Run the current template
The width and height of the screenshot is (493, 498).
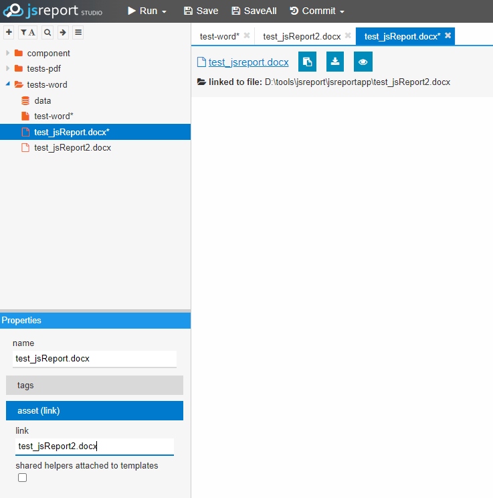click(142, 11)
